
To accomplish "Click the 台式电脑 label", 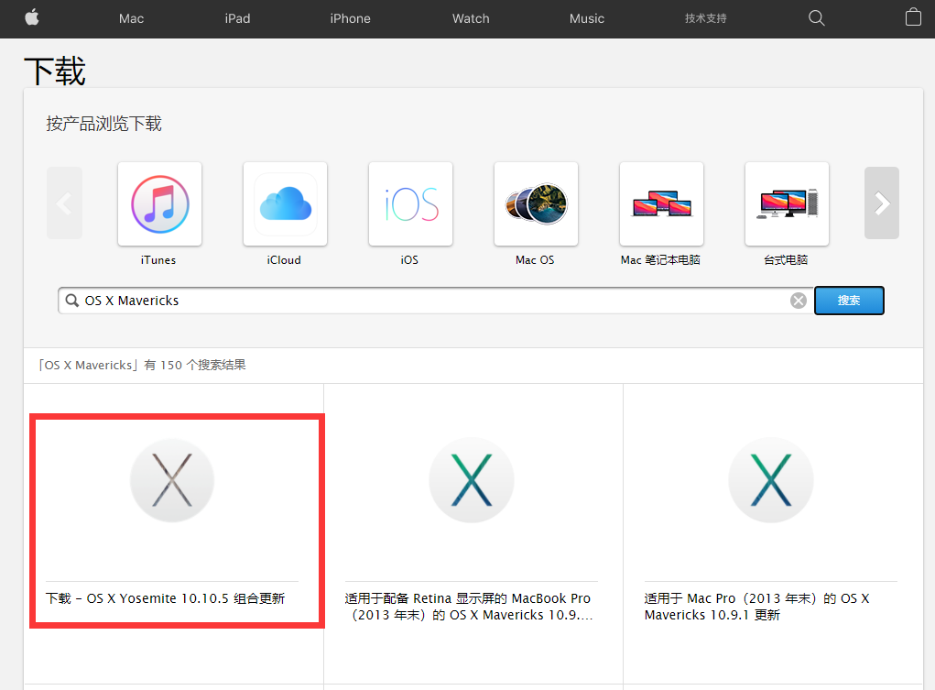I will click(786, 260).
